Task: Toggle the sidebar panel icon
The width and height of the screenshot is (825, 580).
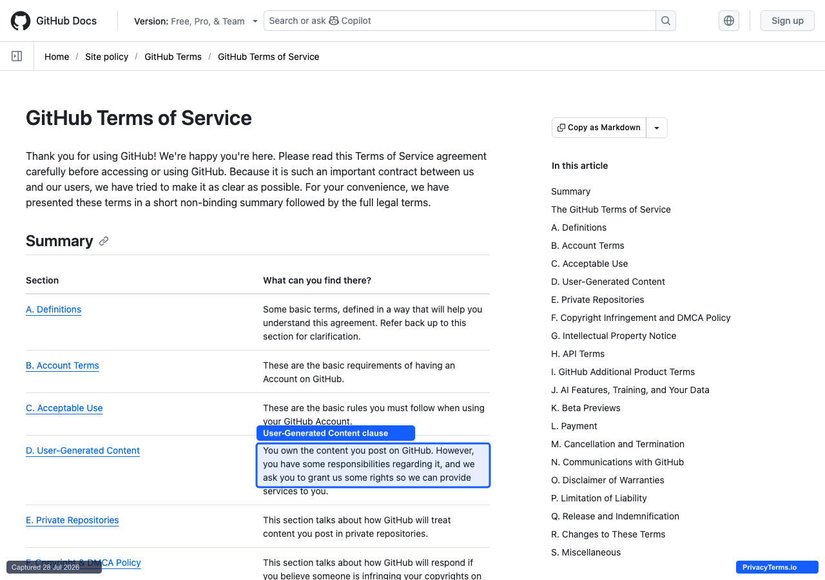Action: (x=17, y=56)
